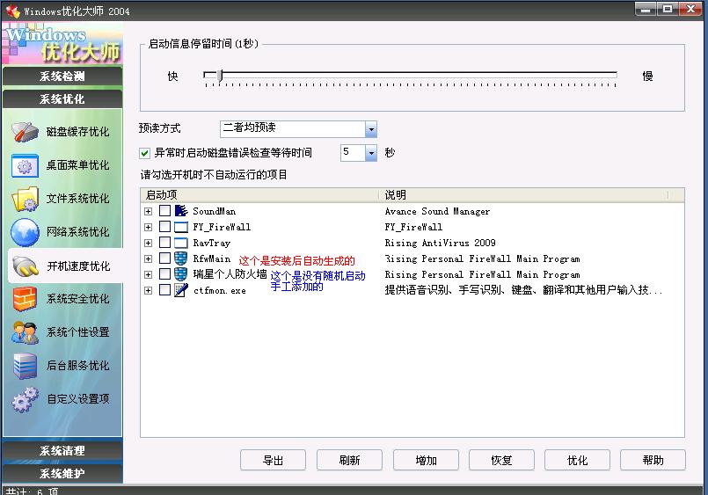This screenshot has width=708, height=495.
Task: Check the SoundMan startup item box
Action: click(x=164, y=211)
